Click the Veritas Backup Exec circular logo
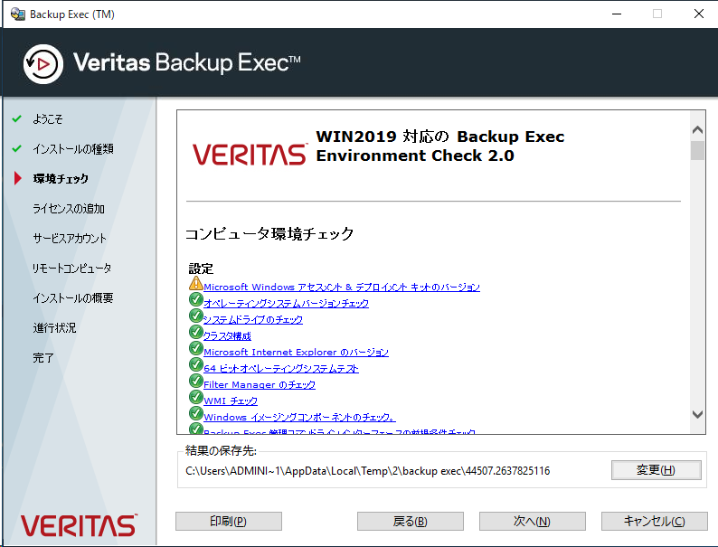 (43, 64)
